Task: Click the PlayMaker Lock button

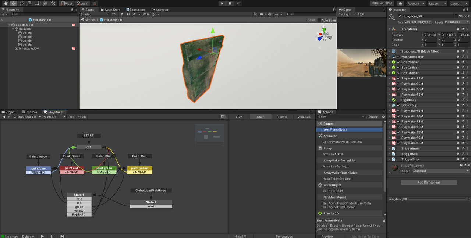Action: pos(71,117)
